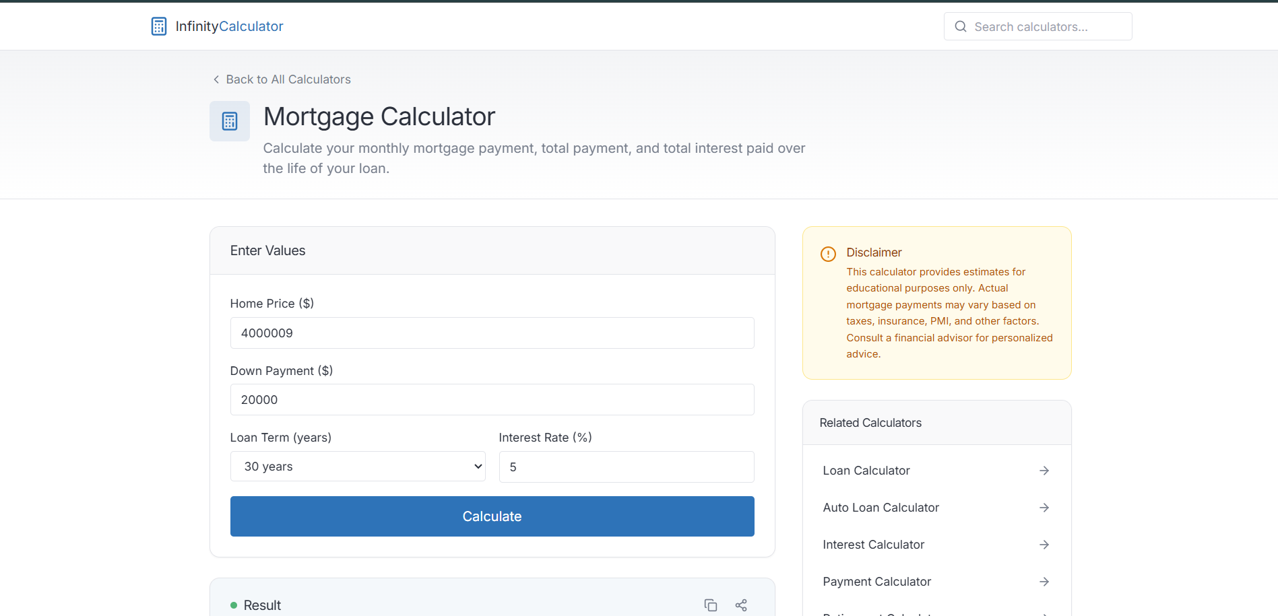Viewport: 1278px width, 616px height.
Task: Open the Interest Calculator link
Action: tap(873, 544)
